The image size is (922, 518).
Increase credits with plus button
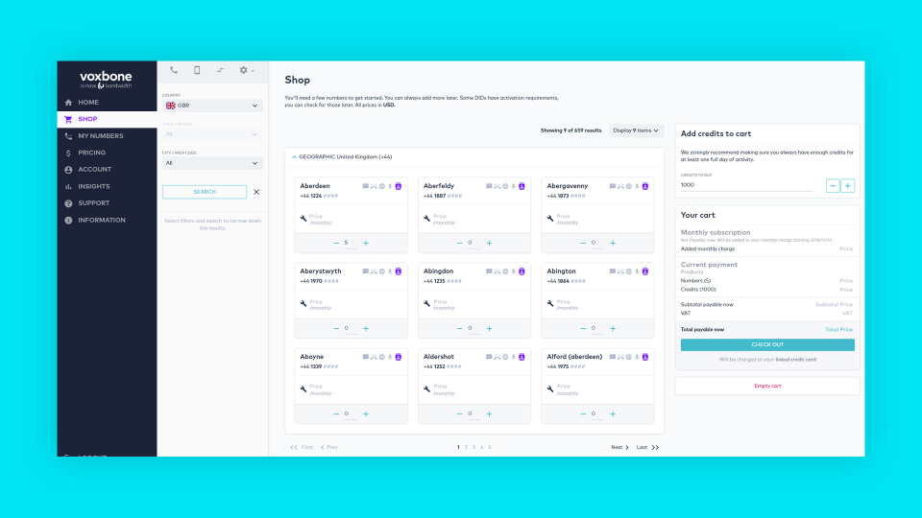[847, 186]
